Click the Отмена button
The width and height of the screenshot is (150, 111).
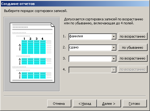coord(59,104)
